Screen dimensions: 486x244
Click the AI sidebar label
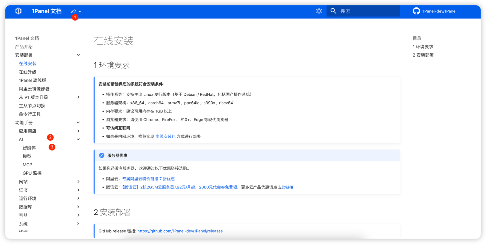21,140
